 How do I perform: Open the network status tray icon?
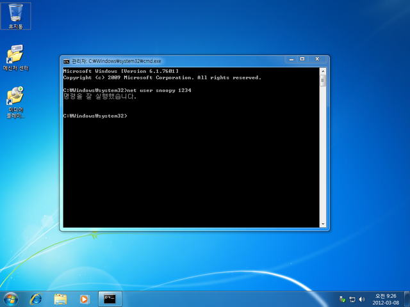point(352,299)
